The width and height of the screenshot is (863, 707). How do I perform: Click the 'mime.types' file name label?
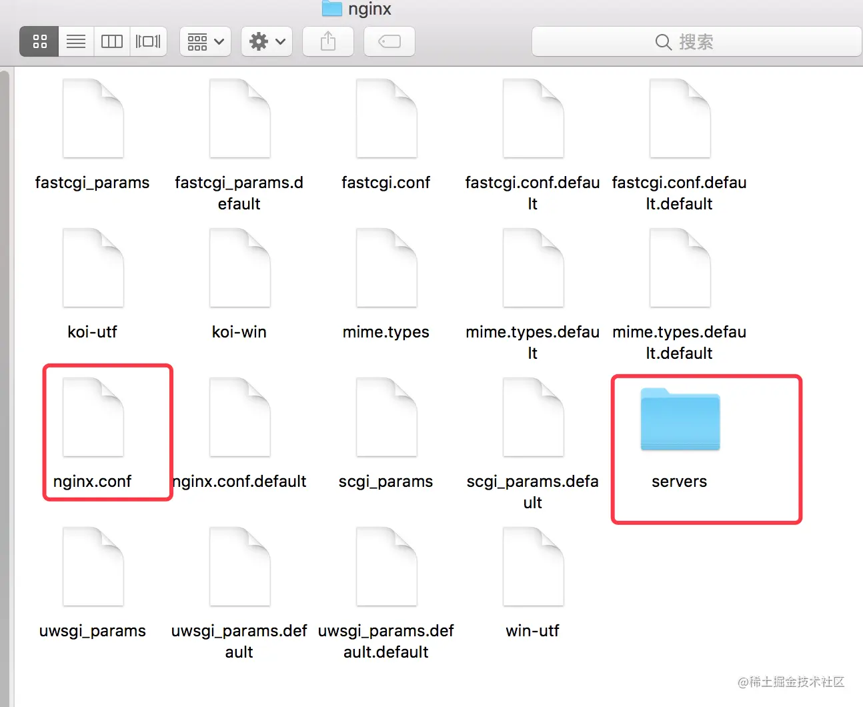tap(385, 331)
